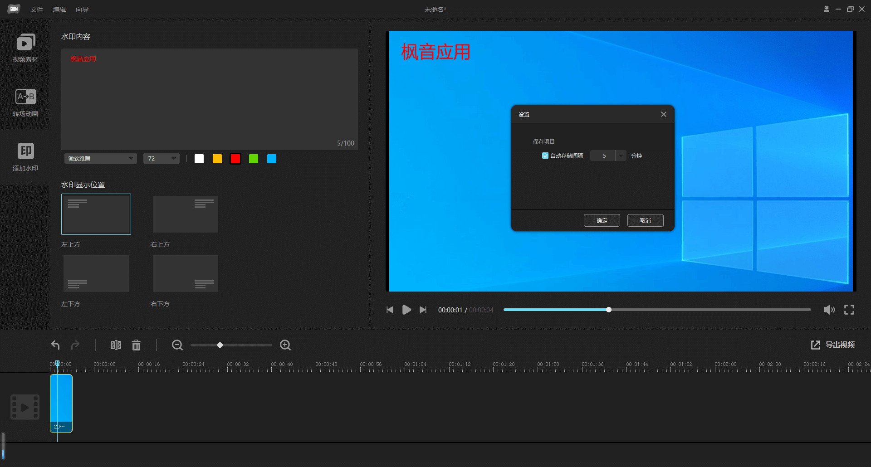Jump to the previous frame

(390, 310)
